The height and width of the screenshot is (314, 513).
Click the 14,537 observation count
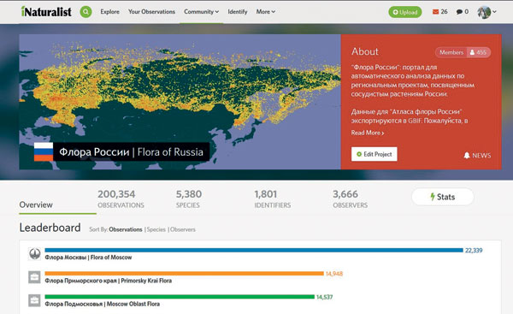(325, 297)
